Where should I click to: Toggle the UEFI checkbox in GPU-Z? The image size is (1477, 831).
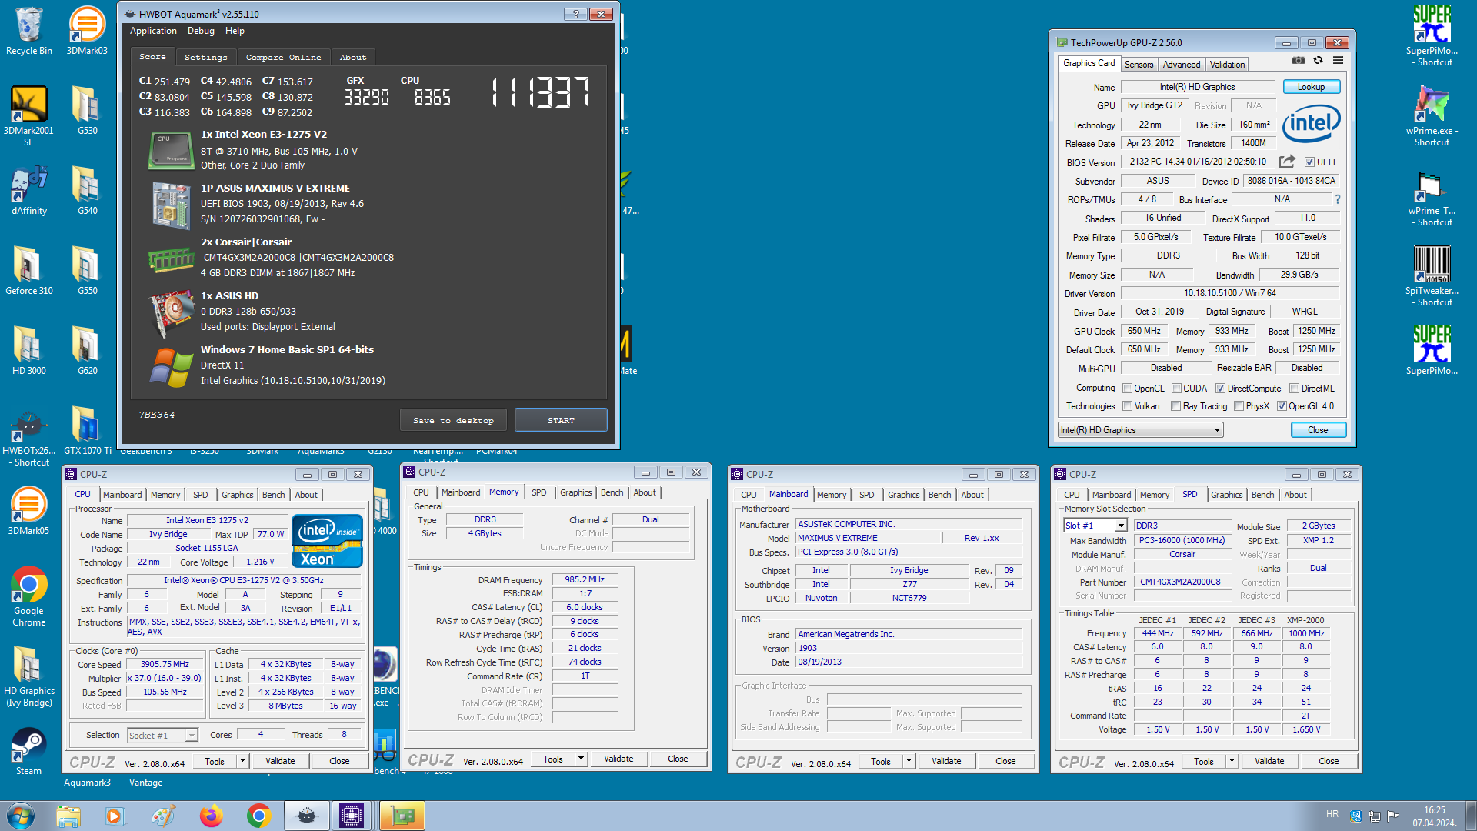[x=1309, y=162]
